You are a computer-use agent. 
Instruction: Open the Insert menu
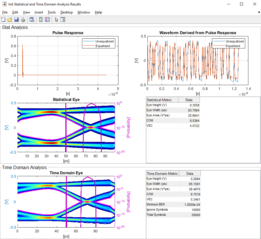click(39, 12)
